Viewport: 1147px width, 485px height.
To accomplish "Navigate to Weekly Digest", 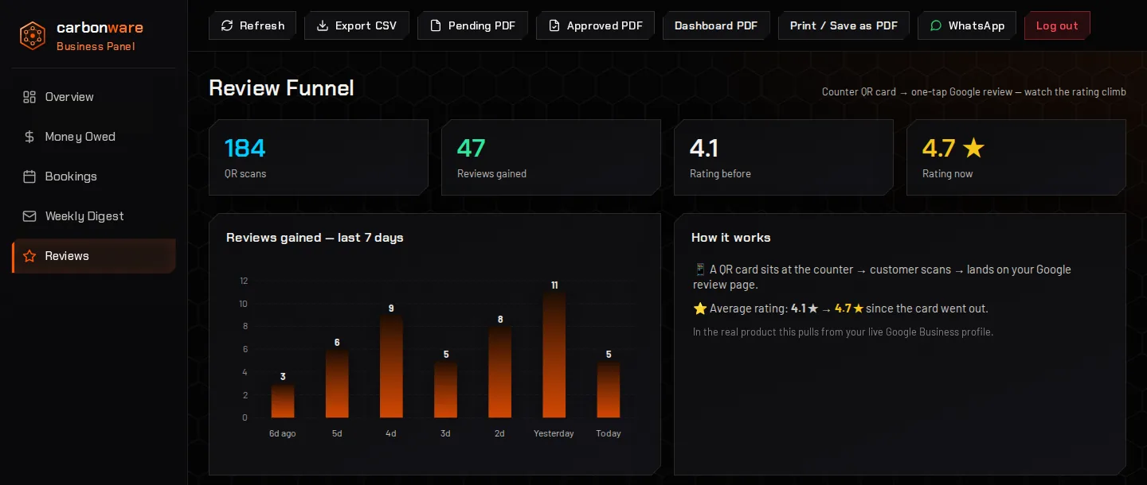I will point(94,216).
